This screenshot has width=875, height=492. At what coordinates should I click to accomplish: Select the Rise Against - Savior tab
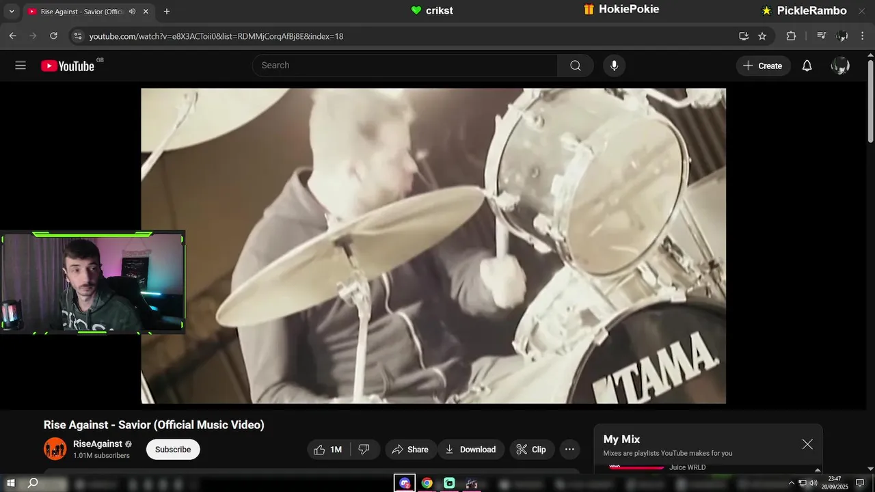coord(87,12)
